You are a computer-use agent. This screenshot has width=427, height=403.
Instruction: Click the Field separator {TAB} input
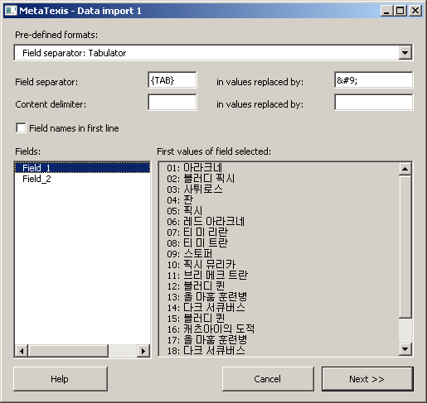pos(172,80)
